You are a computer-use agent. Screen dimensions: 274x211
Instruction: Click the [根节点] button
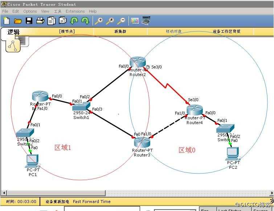(x=67, y=32)
